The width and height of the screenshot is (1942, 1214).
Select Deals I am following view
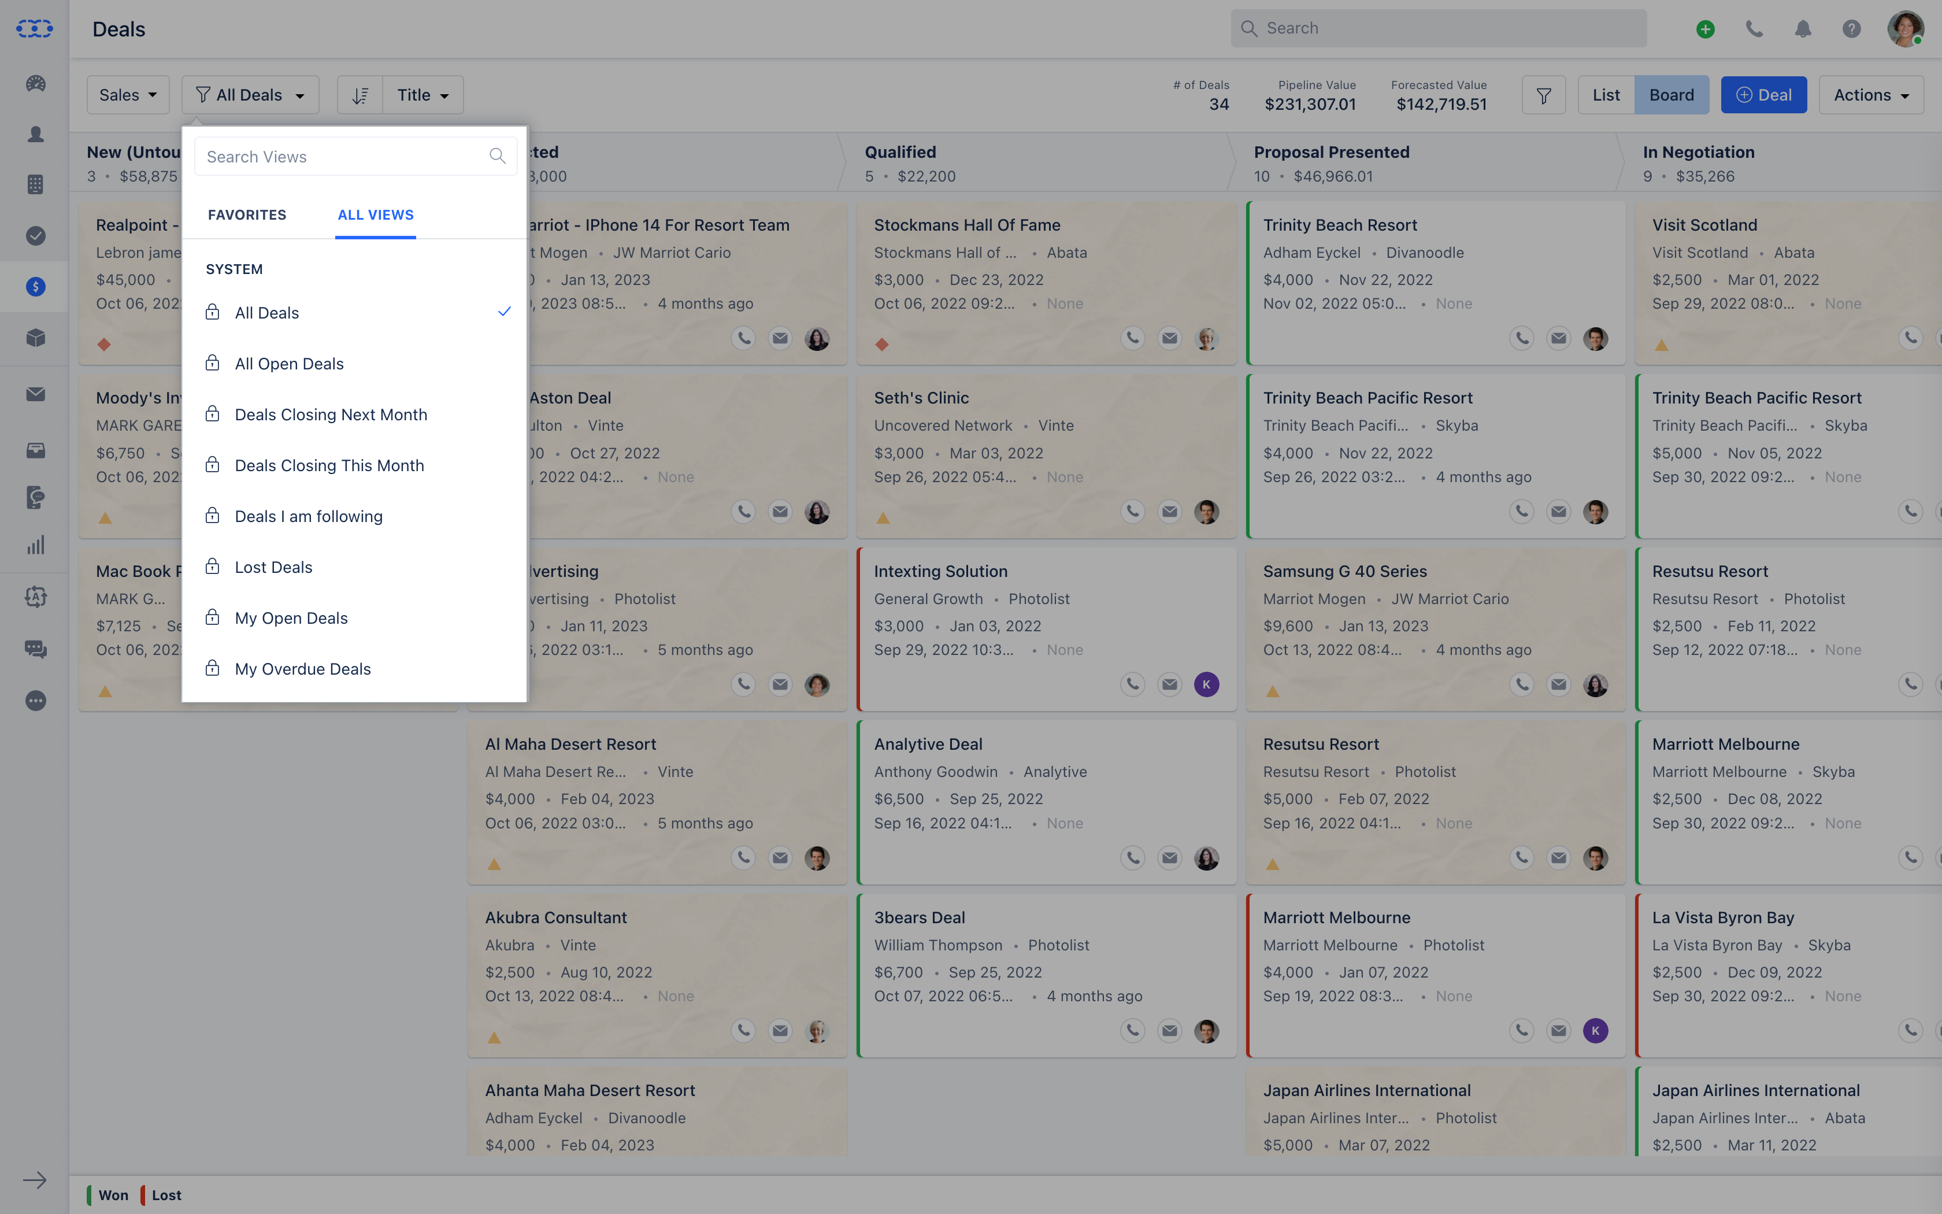tap(355, 516)
